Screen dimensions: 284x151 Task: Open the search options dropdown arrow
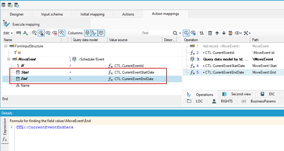point(180,33)
